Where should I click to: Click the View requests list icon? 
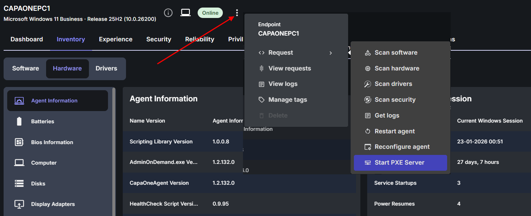pyautogui.click(x=261, y=68)
